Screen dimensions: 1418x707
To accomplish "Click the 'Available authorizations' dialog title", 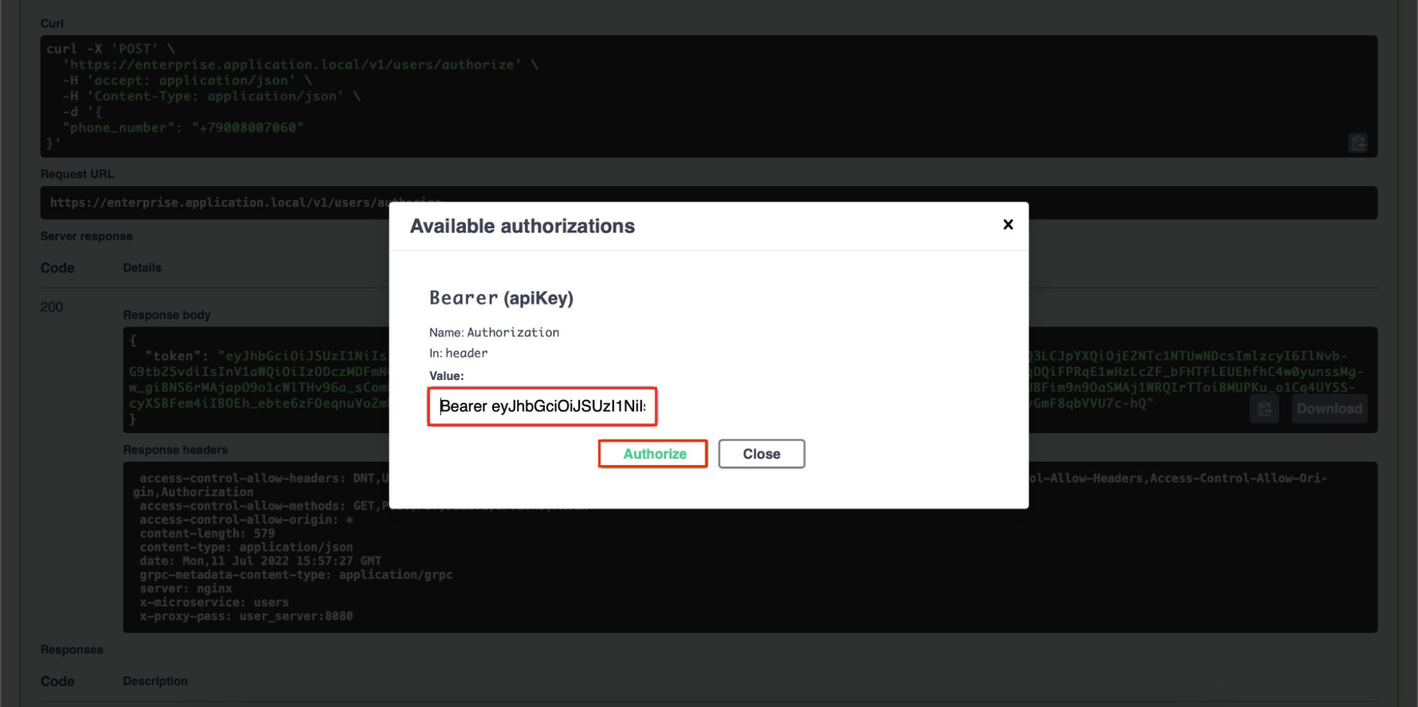I will (x=522, y=226).
